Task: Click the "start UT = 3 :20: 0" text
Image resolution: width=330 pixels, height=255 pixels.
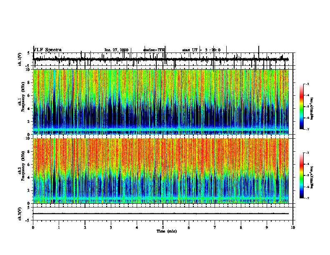Action: (201, 50)
